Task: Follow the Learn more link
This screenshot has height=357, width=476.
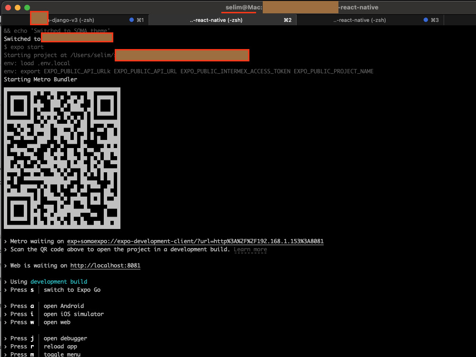Action: click(250, 249)
